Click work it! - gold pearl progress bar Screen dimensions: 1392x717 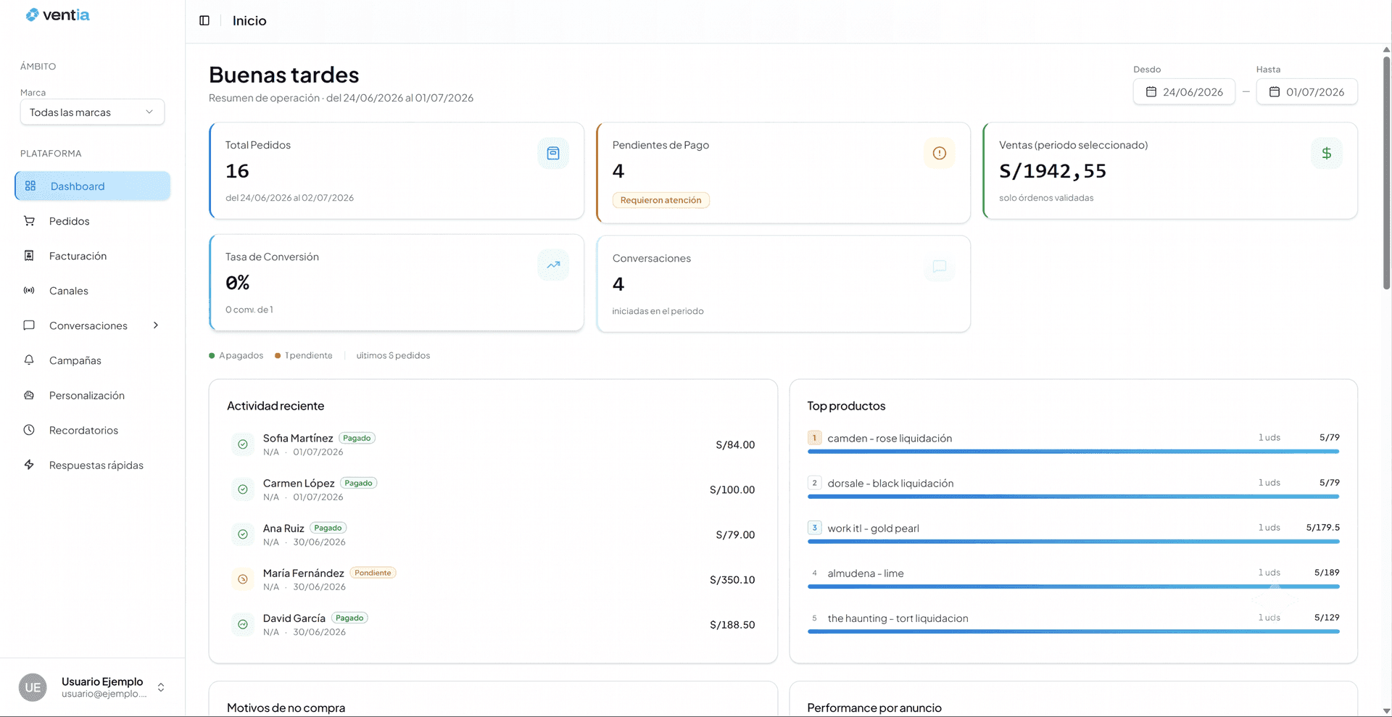(1073, 542)
